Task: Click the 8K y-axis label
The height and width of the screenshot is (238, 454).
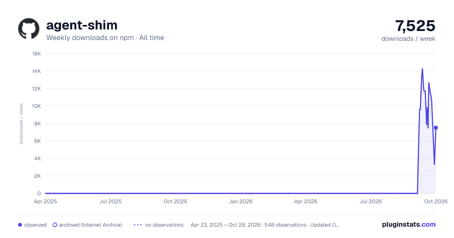Action: tap(38, 124)
